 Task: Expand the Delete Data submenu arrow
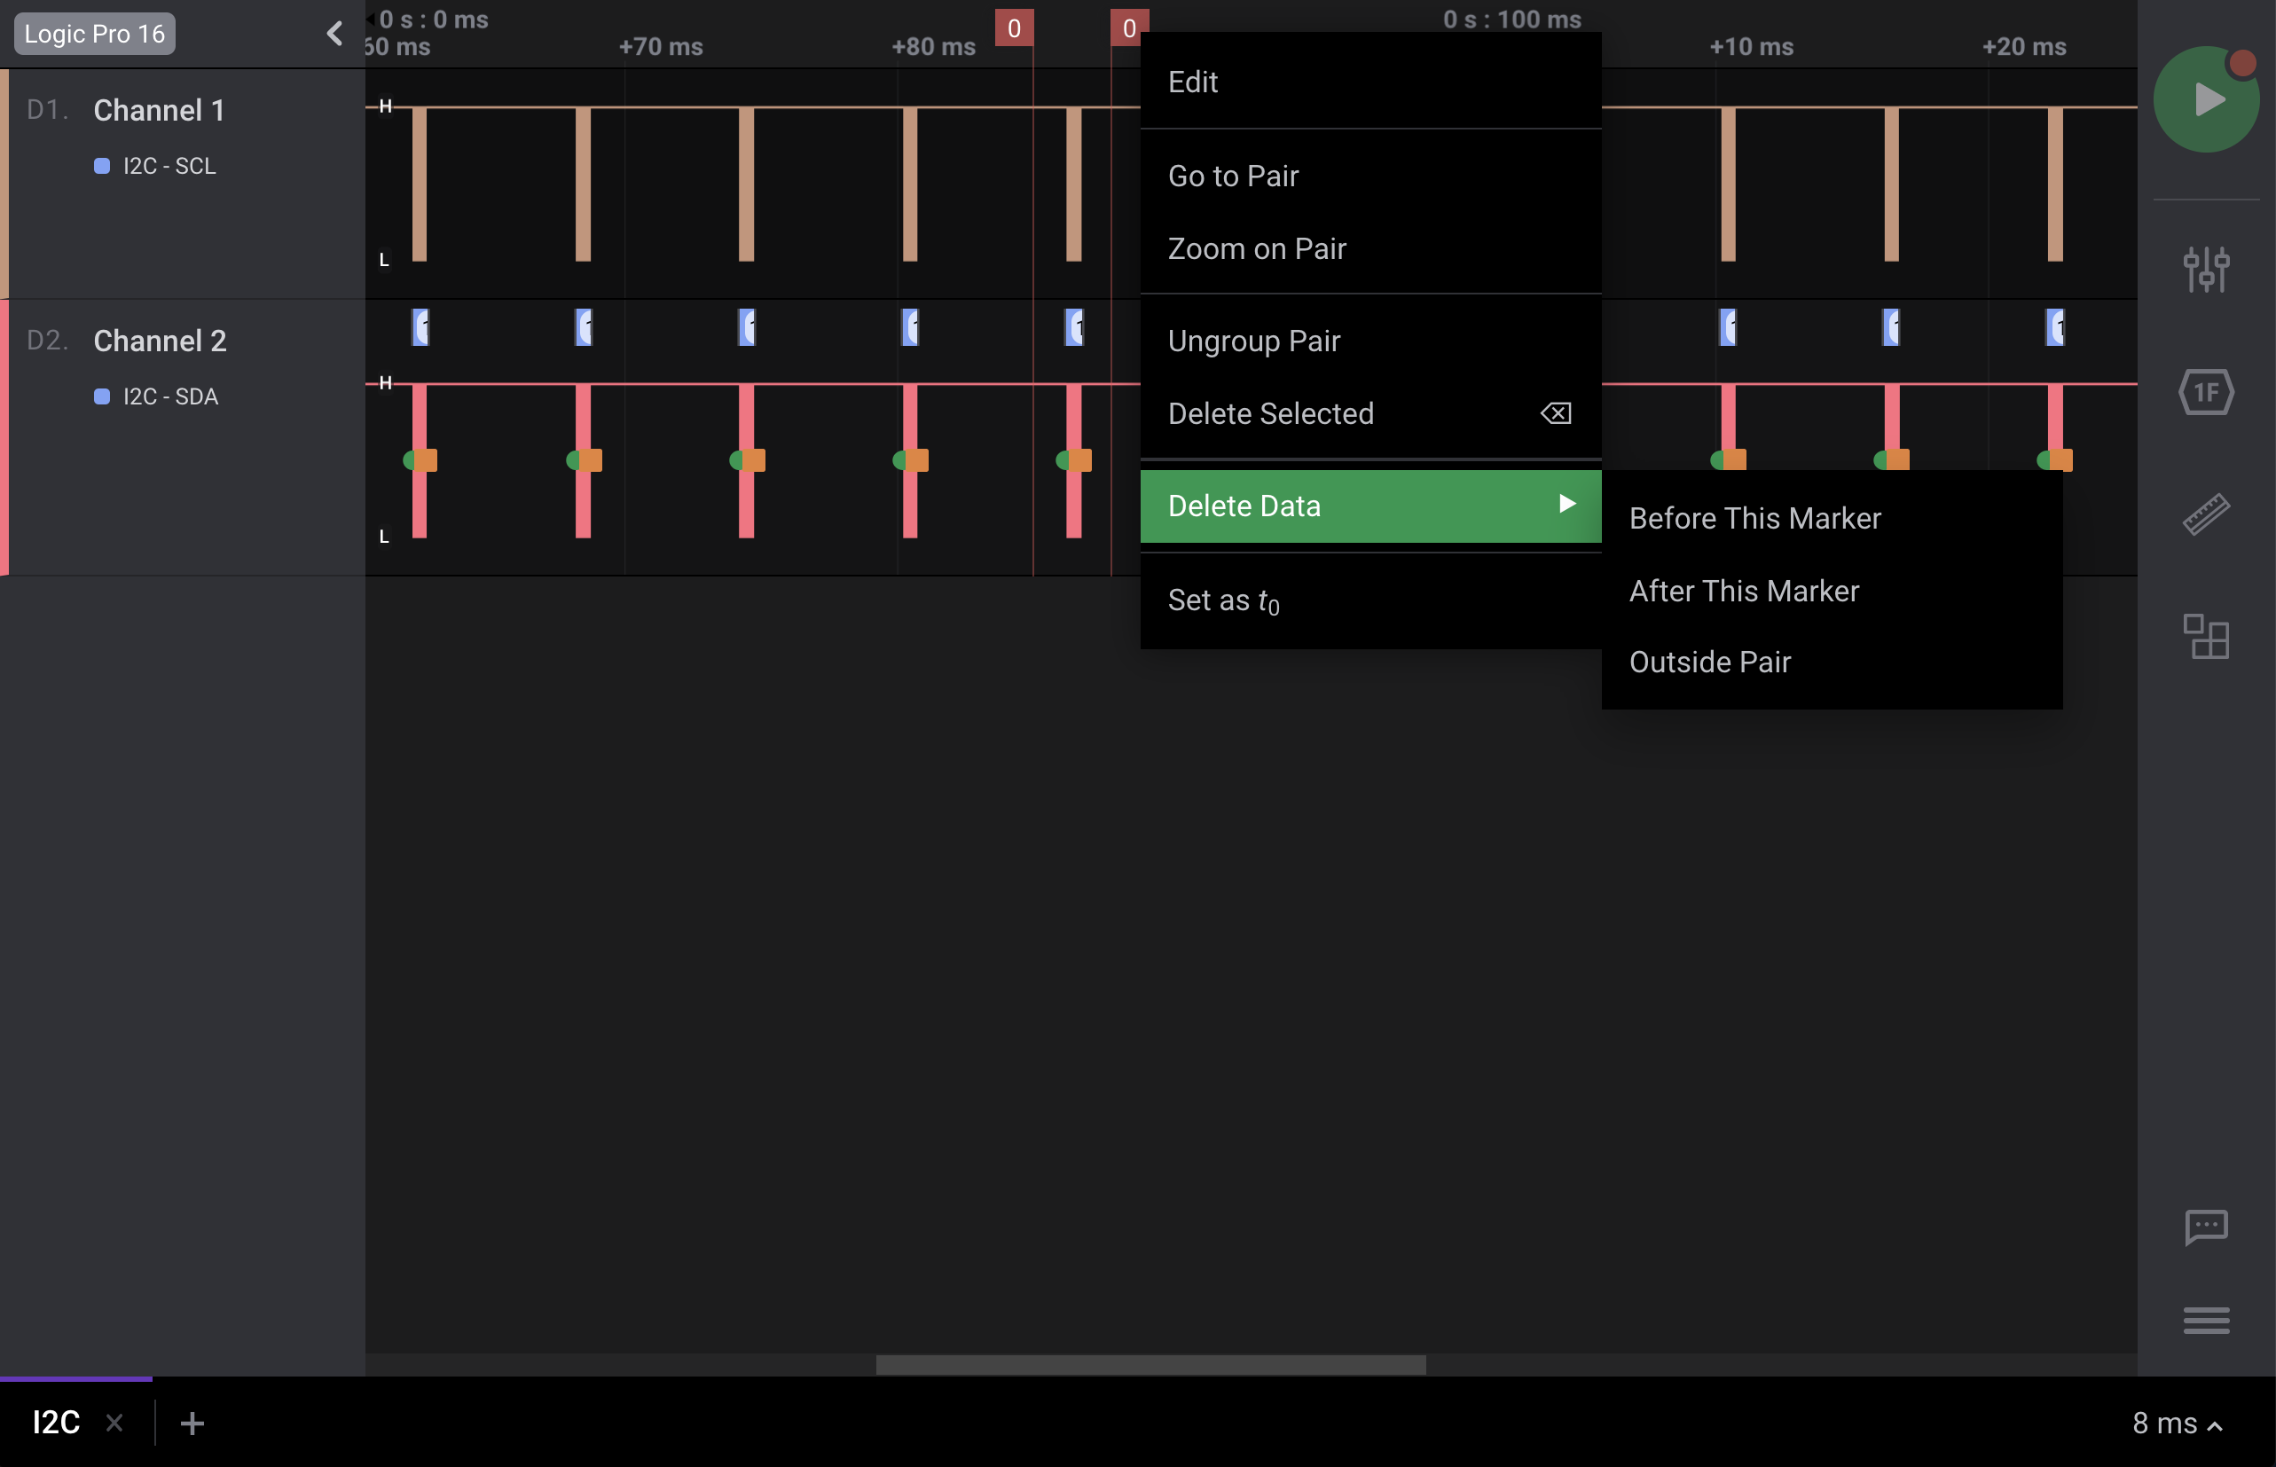coord(1566,504)
